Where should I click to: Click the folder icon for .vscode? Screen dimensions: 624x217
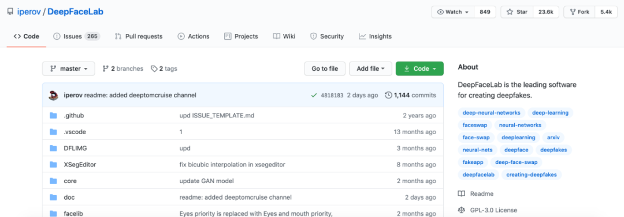pyautogui.click(x=53, y=132)
